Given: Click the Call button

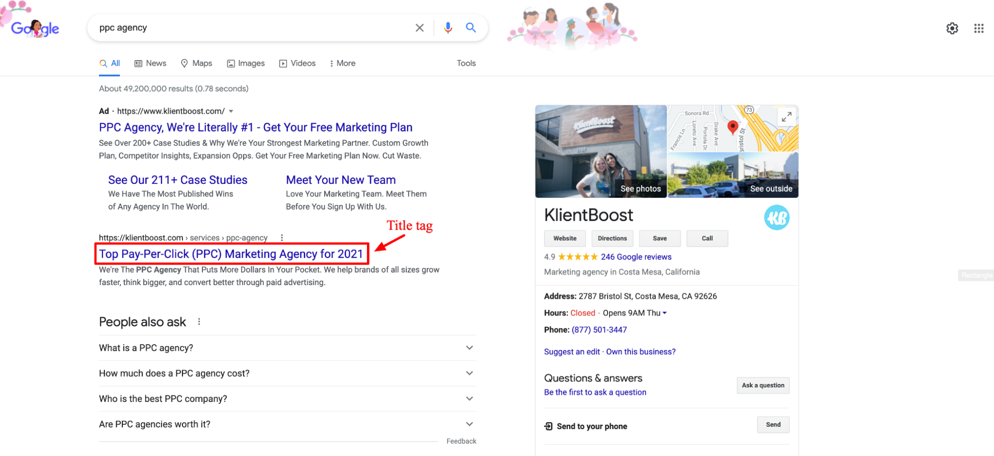Looking at the screenshot, I should point(707,238).
